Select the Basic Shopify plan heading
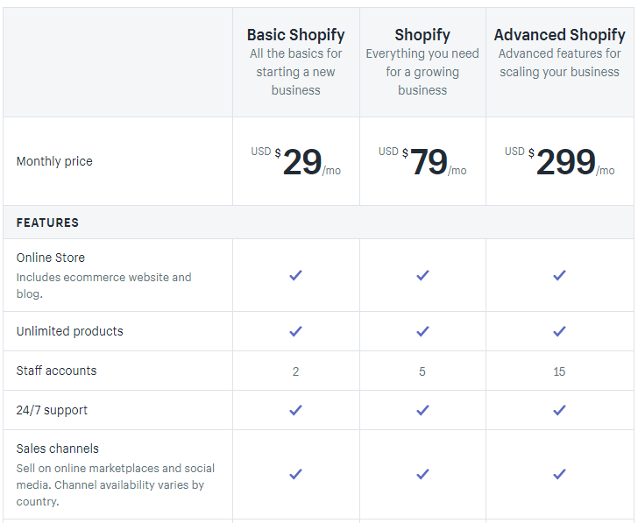Image resolution: width=638 pixels, height=523 pixels. (x=295, y=35)
